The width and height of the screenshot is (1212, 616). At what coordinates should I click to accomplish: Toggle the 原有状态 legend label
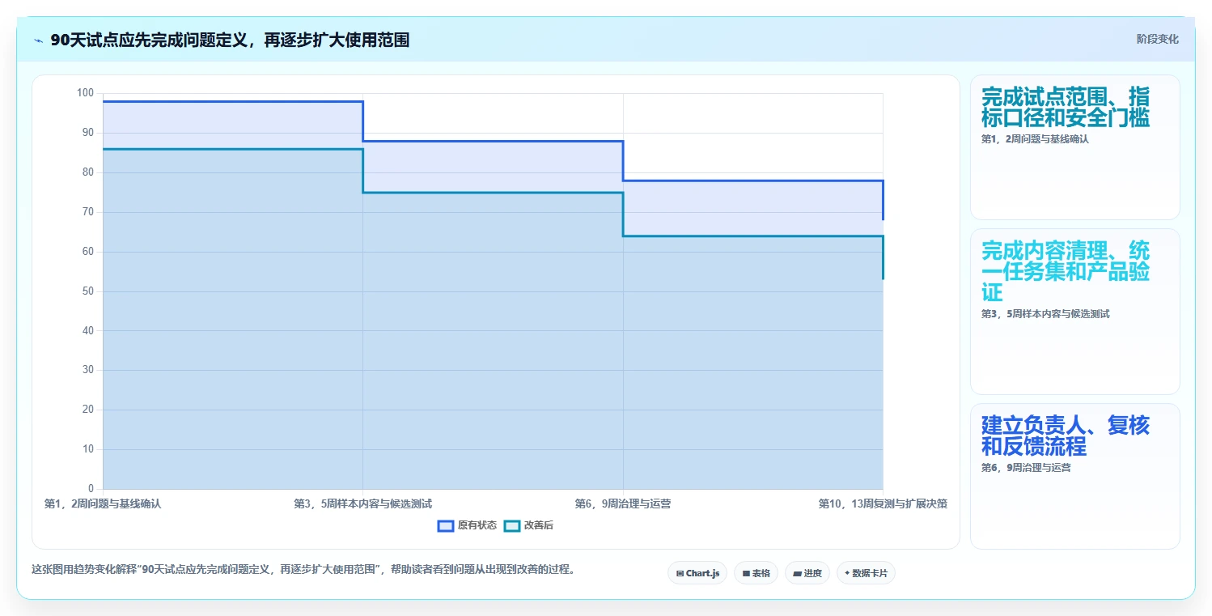(x=477, y=525)
